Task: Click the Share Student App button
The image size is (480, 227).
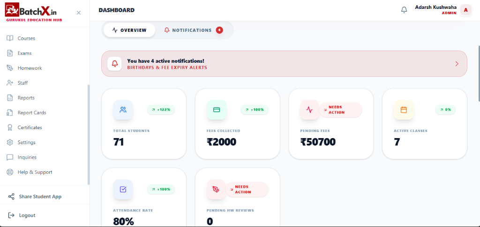Action: 40,197
